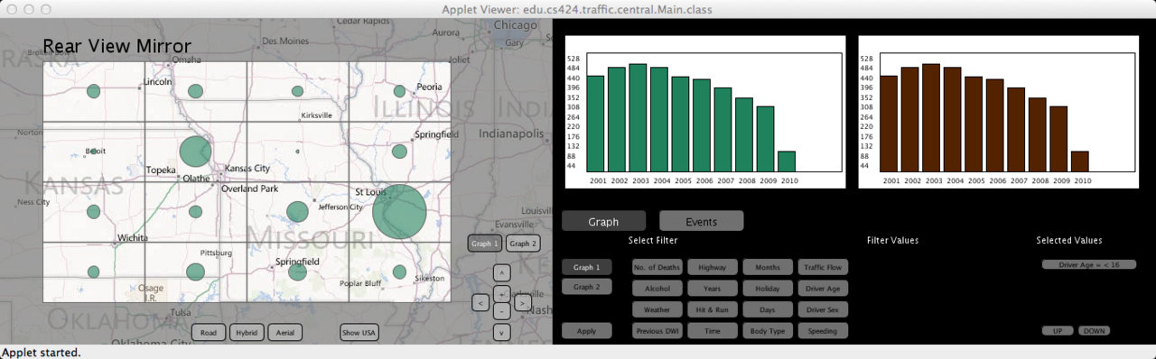The width and height of the screenshot is (1156, 359).
Task: Choose the Body Type filter
Action: pos(768,331)
